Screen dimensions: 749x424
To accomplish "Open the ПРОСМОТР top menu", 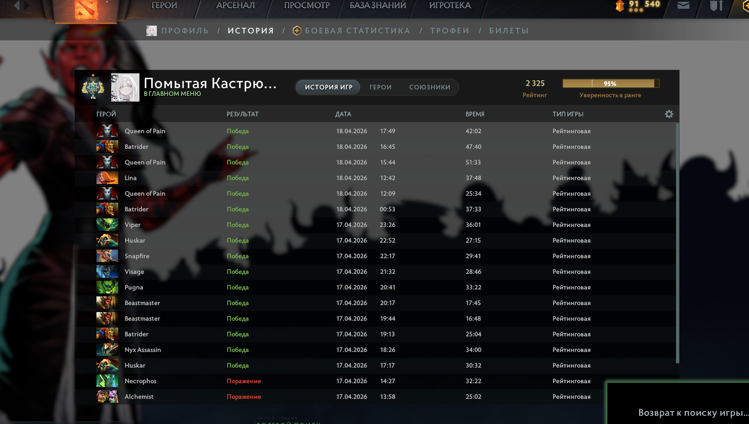I will click(307, 6).
